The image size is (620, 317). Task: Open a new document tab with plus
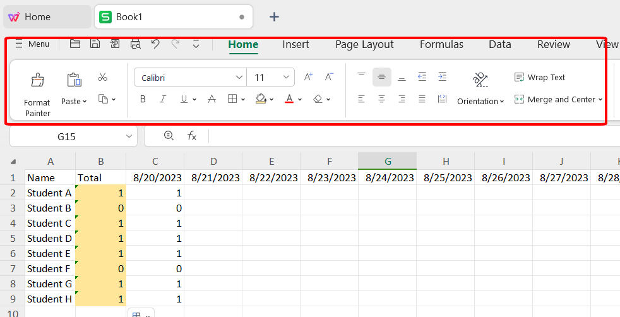click(274, 16)
